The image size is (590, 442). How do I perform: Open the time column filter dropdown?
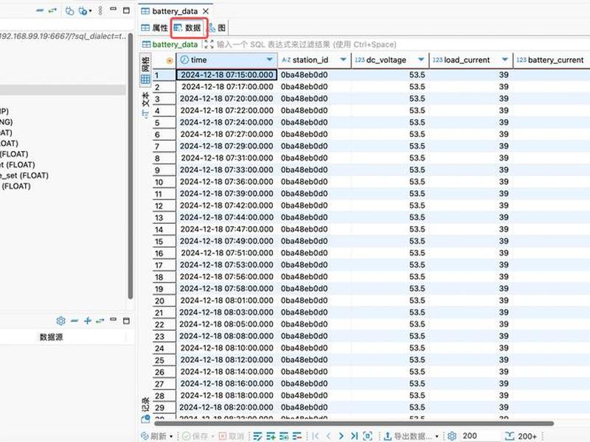(x=269, y=60)
